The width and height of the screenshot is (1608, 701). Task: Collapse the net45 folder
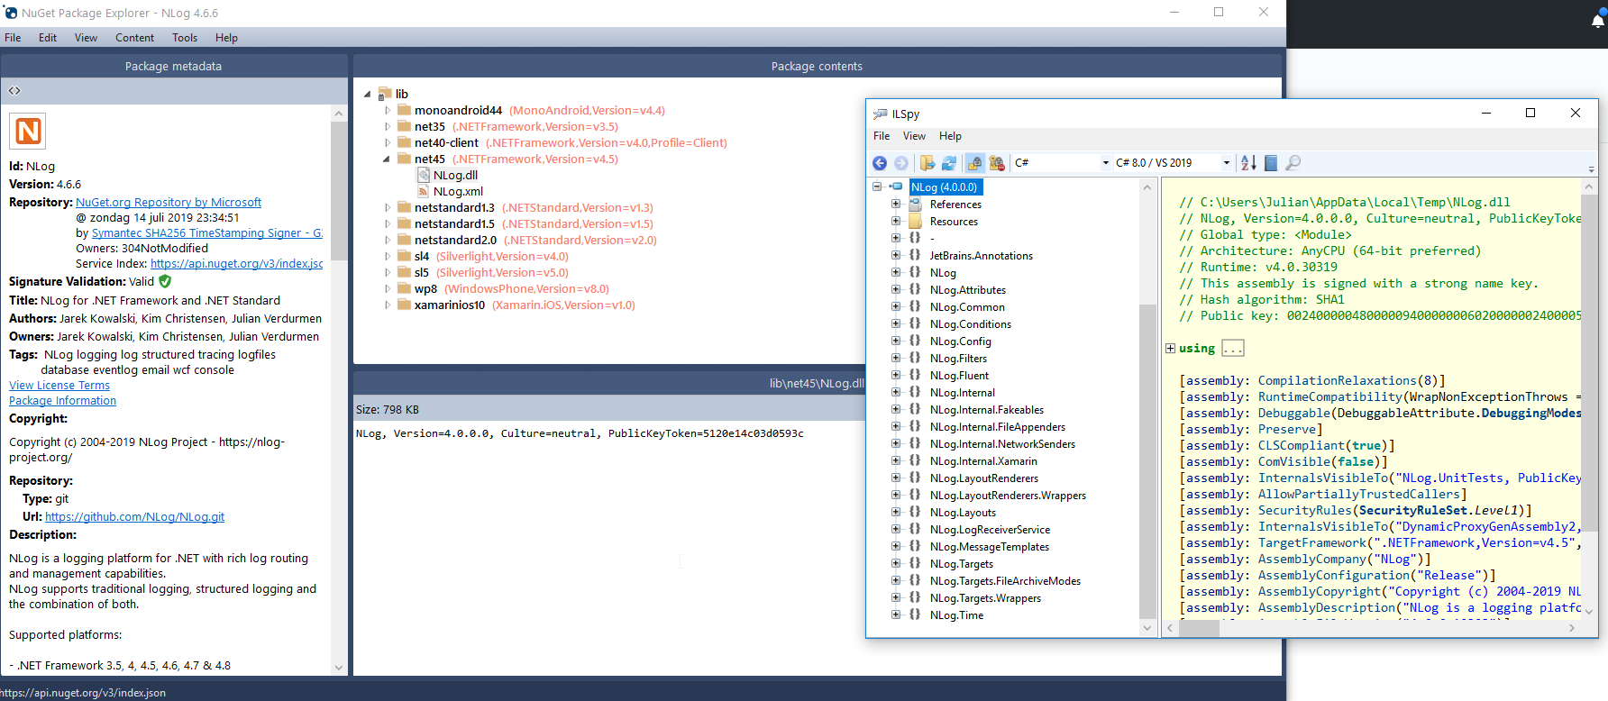click(x=387, y=159)
